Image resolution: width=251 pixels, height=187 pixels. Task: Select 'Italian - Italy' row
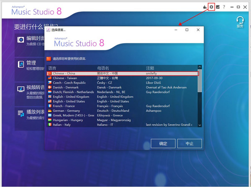tap(123, 125)
